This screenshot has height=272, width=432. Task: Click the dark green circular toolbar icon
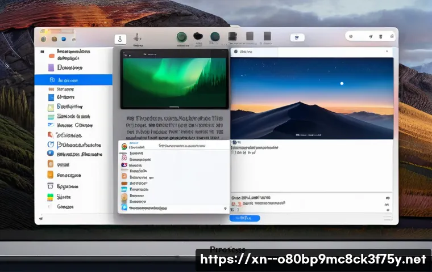click(x=182, y=37)
